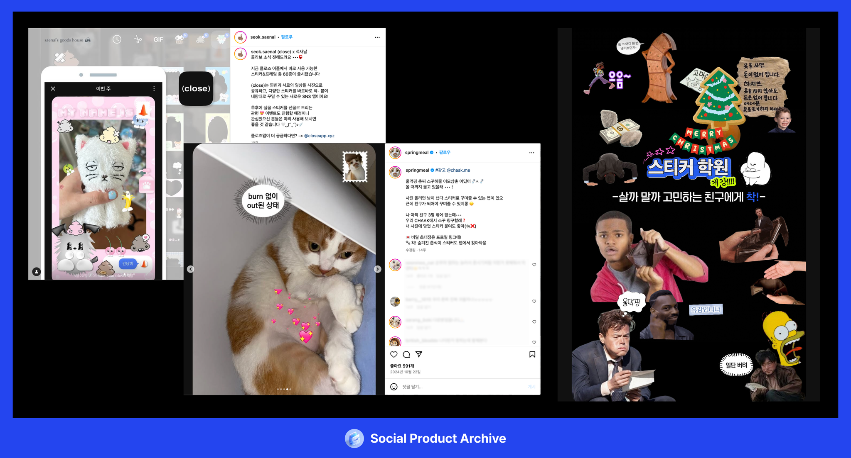
Task: Click the profile icon below the phone mockup
Action: (37, 272)
